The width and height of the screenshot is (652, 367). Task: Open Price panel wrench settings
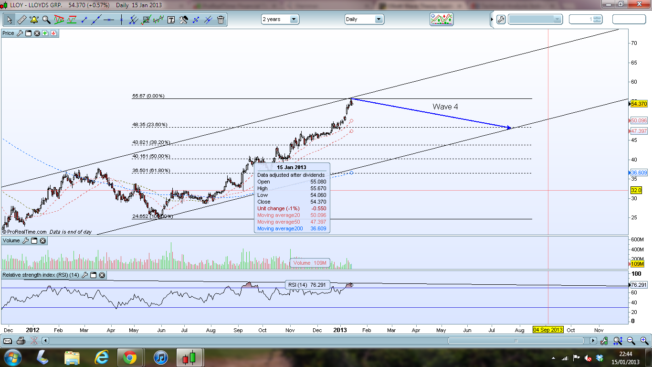pos(20,33)
